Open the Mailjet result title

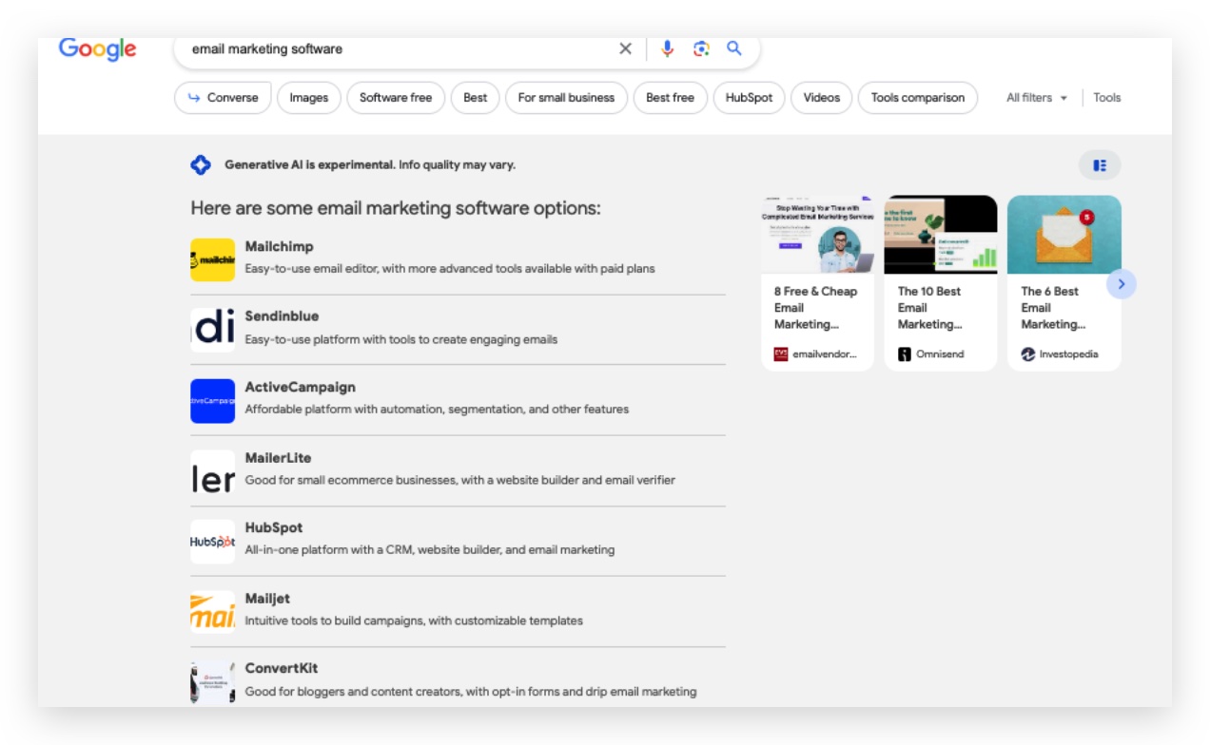267,599
